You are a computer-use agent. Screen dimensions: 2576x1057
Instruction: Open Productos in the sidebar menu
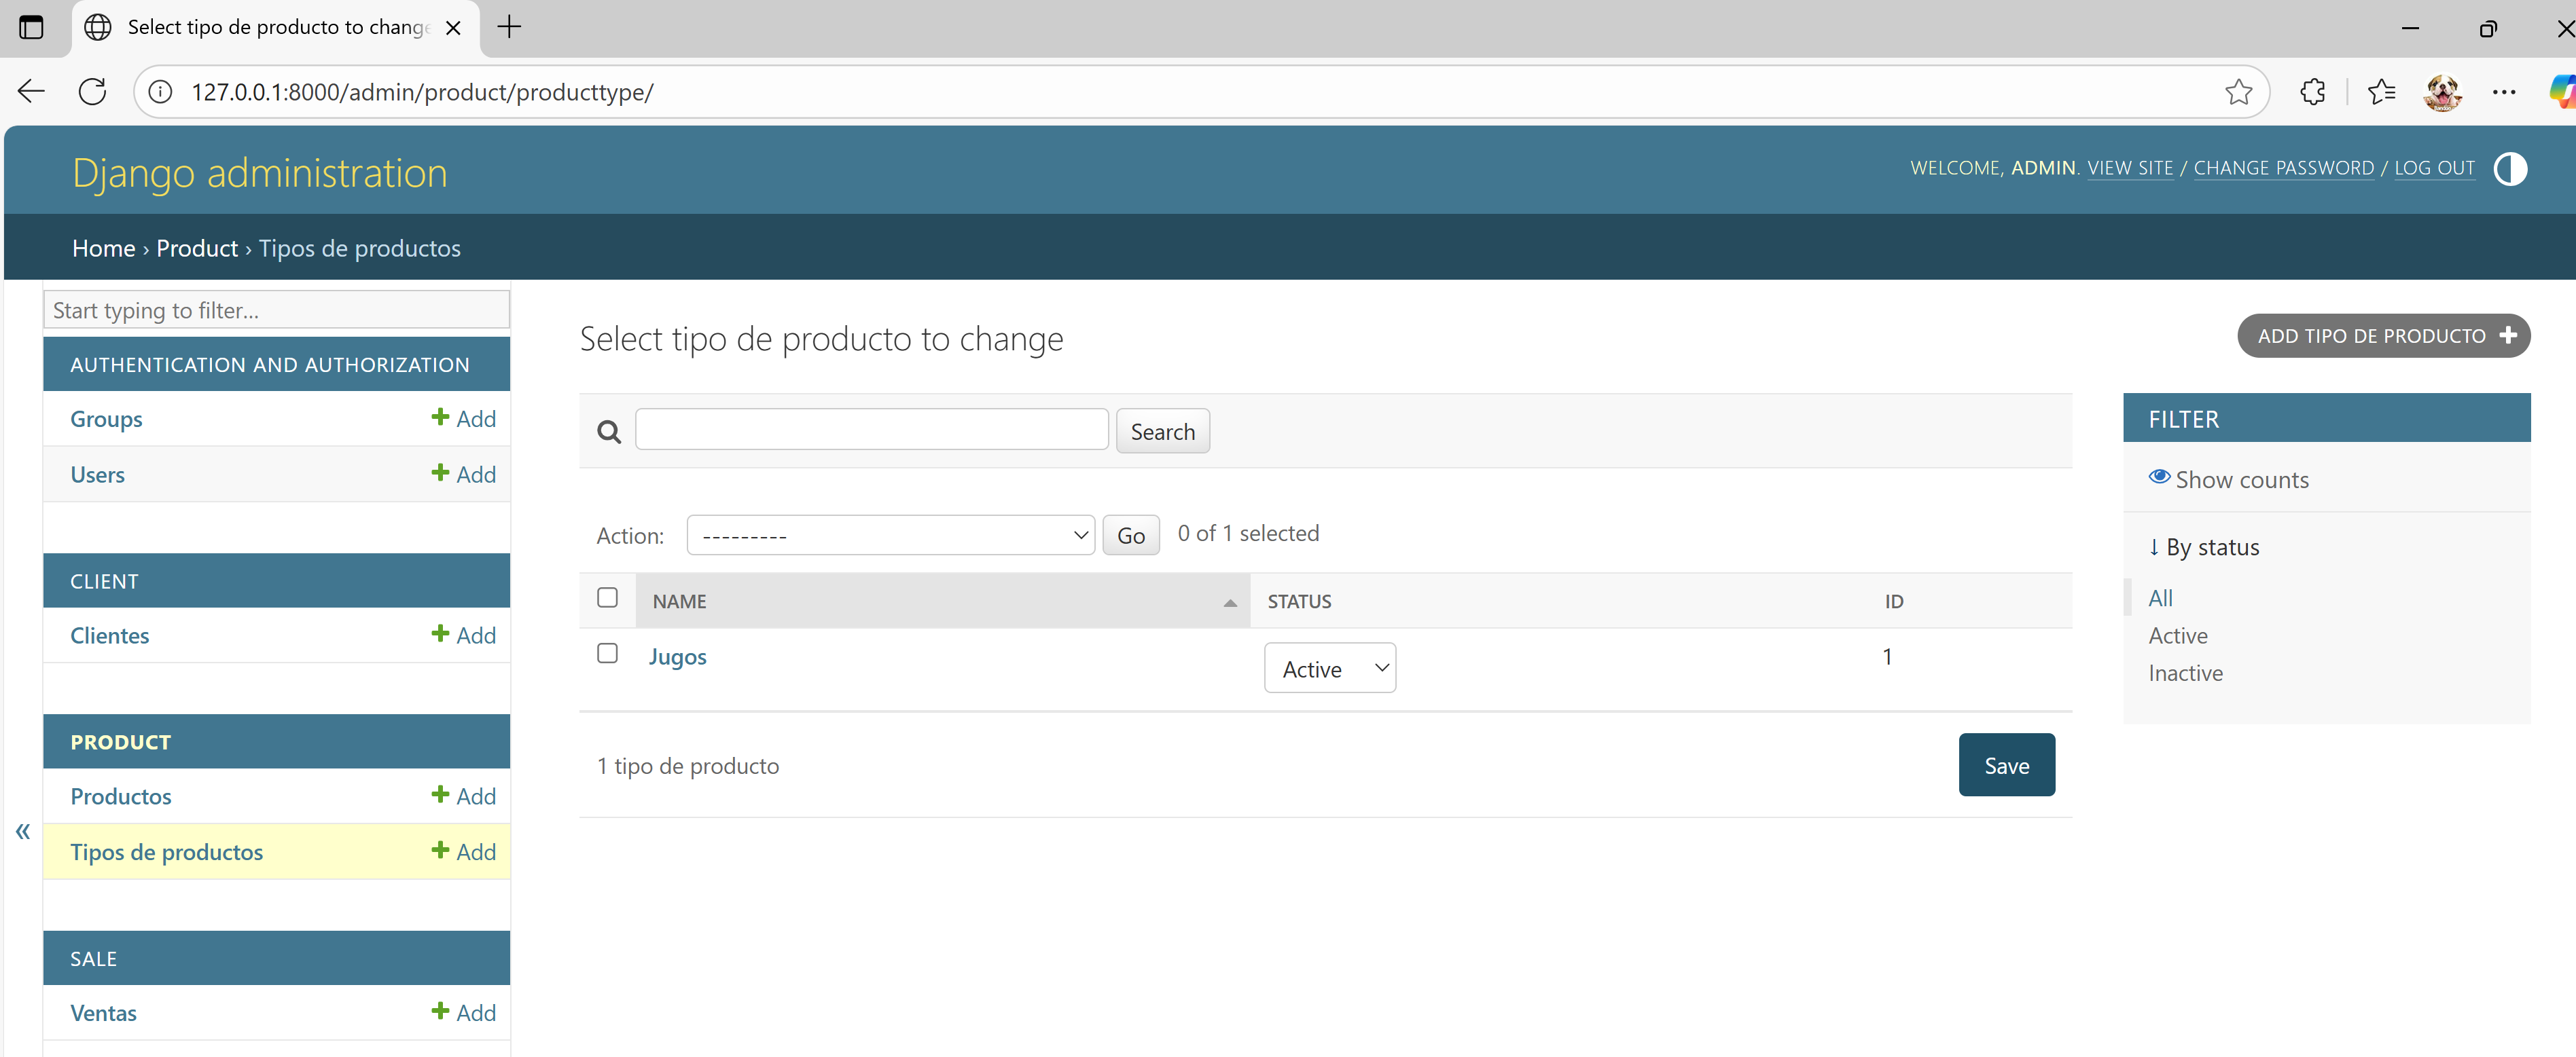121,796
